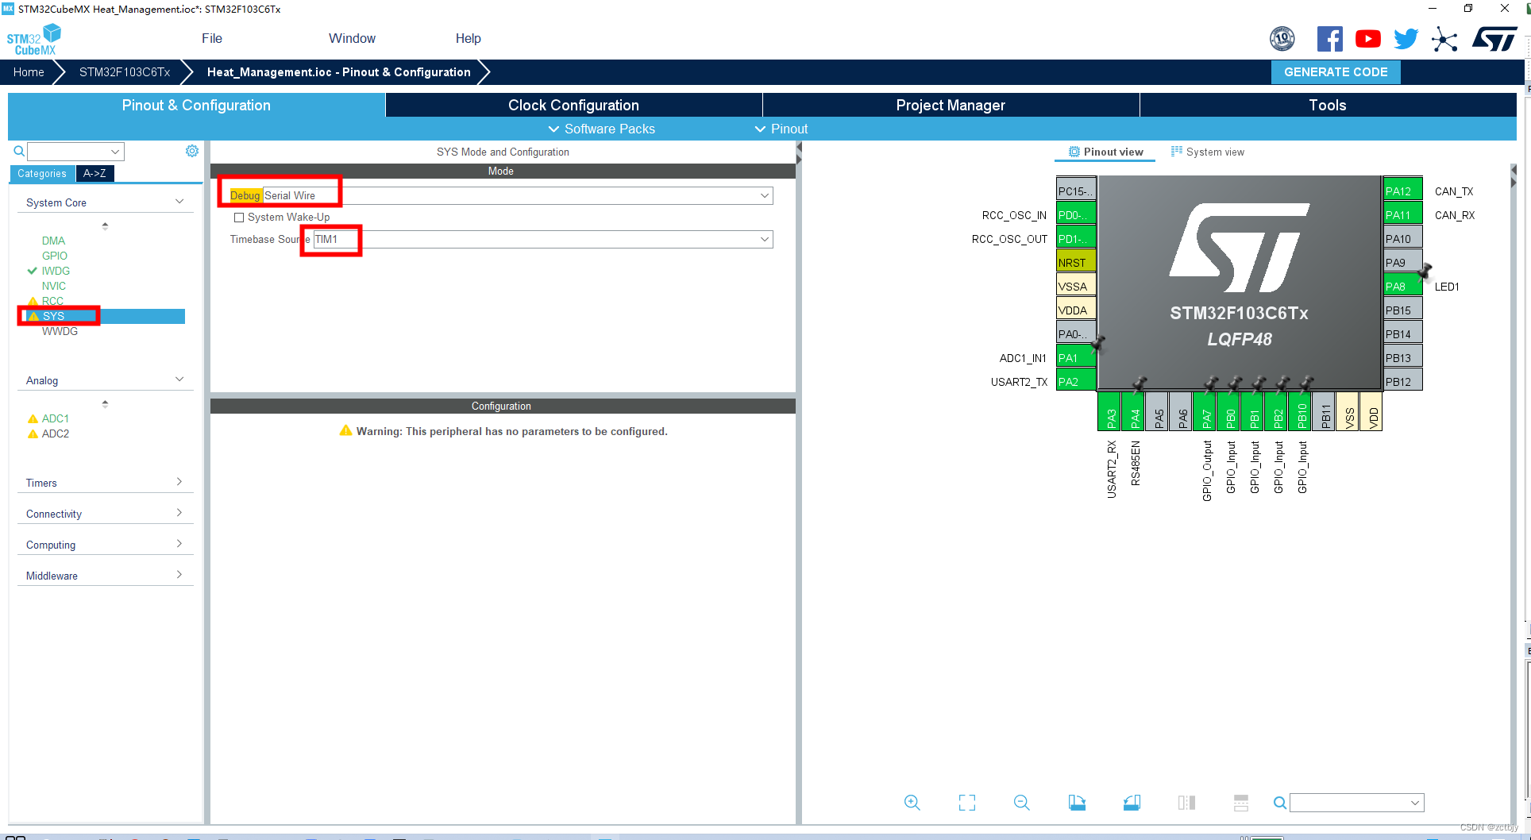Open the ST YouTube channel icon
Viewport: 1531px width, 840px height.
pos(1367,39)
